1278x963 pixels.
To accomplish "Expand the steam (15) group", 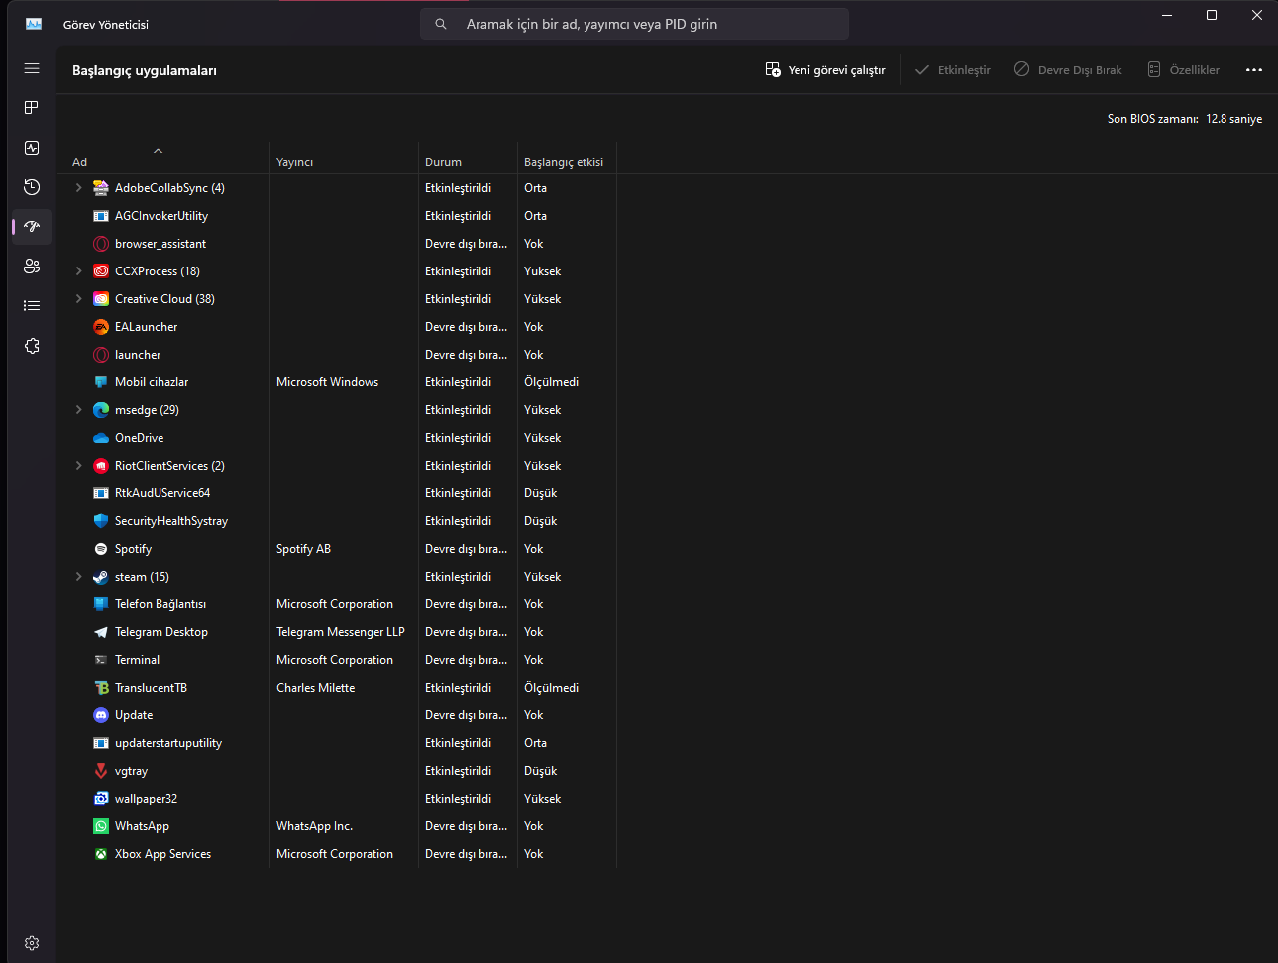I will coord(79,577).
